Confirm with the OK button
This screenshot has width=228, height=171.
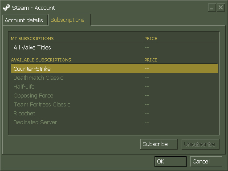(x=171, y=162)
